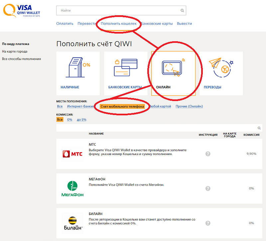Click the НА КАРТЕ ГОРОДА column header

point(230,135)
